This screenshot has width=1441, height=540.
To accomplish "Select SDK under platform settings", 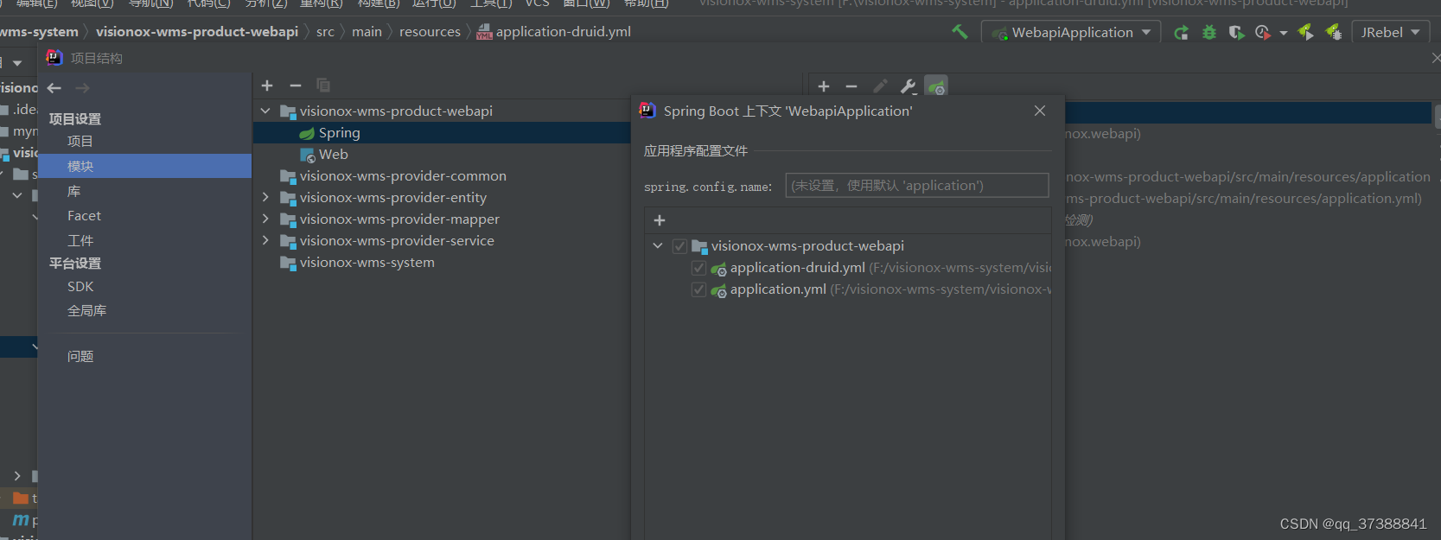I will pyautogui.click(x=80, y=287).
